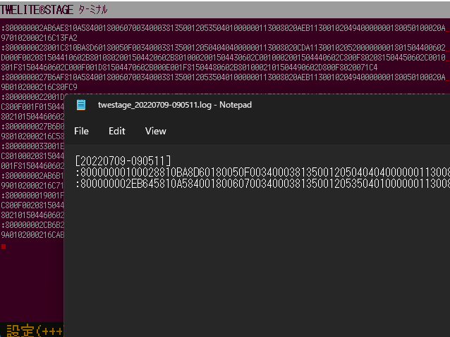Click the Notepad line starting :800000002EB64581
This screenshot has width=450, height=337.
click(261, 184)
